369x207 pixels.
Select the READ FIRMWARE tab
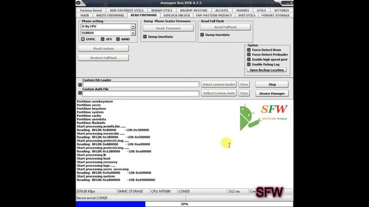[144, 15]
